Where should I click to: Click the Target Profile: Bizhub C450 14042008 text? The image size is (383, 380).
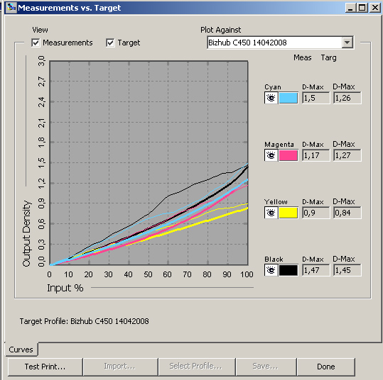pyautogui.click(x=85, y=321)
